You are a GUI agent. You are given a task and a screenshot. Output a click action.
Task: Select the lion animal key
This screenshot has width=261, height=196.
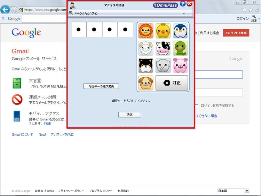click(146, 31)
